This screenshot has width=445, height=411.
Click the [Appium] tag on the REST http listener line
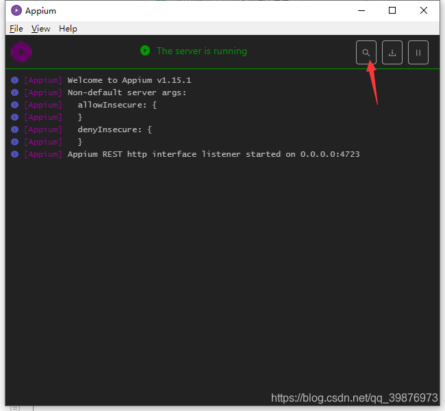43,154
